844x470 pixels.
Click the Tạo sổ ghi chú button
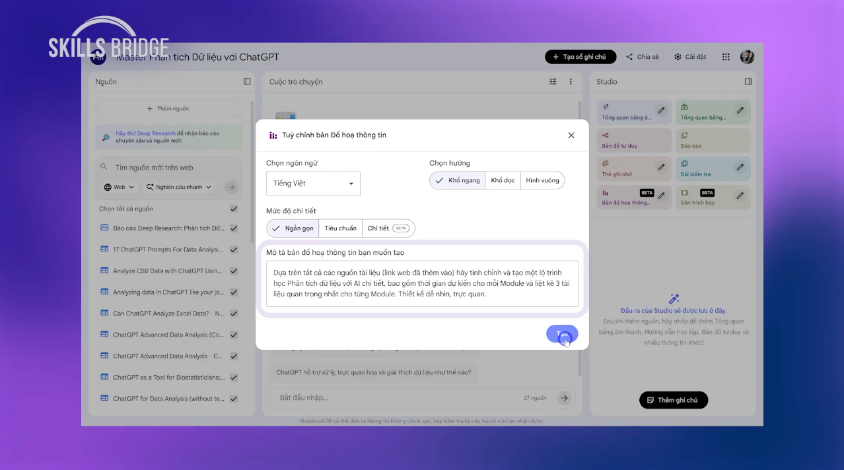tap(580, 57)
